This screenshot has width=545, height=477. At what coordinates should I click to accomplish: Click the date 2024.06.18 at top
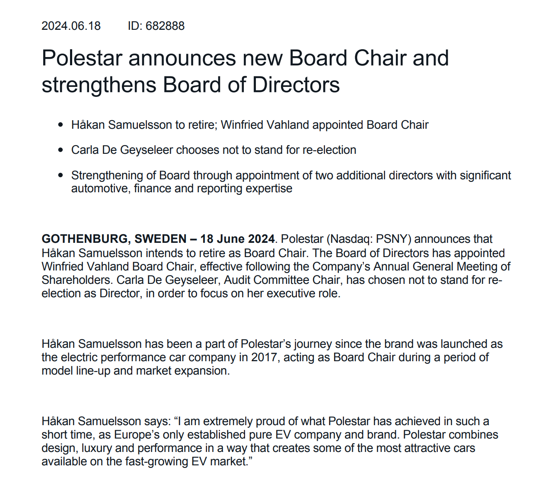(x=71, y=26)
